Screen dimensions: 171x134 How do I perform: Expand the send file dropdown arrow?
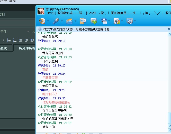[x=75, y=21]
